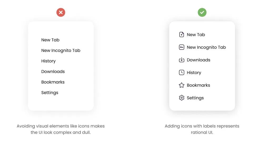The image size is (264, 152).
Task: Click the Settings gear icon
Action: tap(181, 98)
